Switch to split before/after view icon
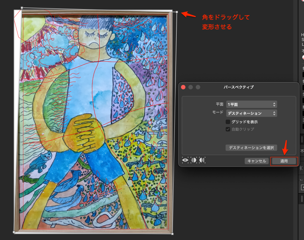 (x=194, y=160)
